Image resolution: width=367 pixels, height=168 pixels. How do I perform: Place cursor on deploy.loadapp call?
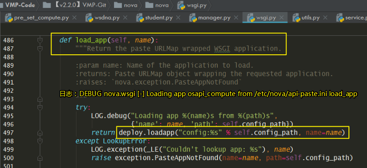pos(146,133)
